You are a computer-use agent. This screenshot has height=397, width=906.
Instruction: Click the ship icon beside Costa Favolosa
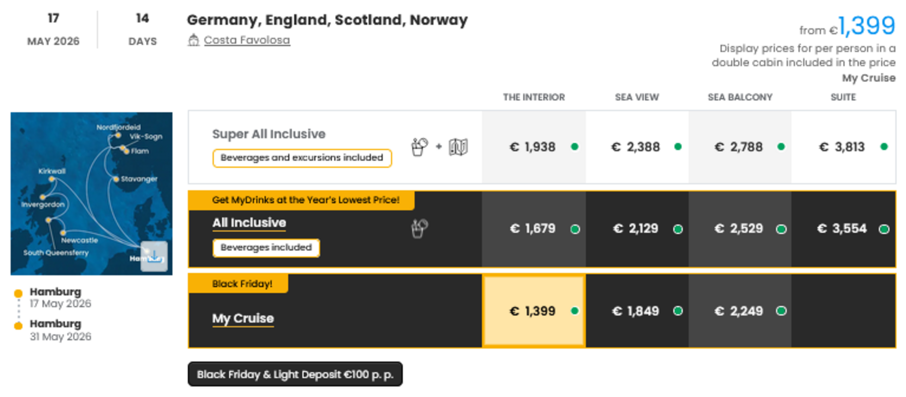tap(194, 40)
